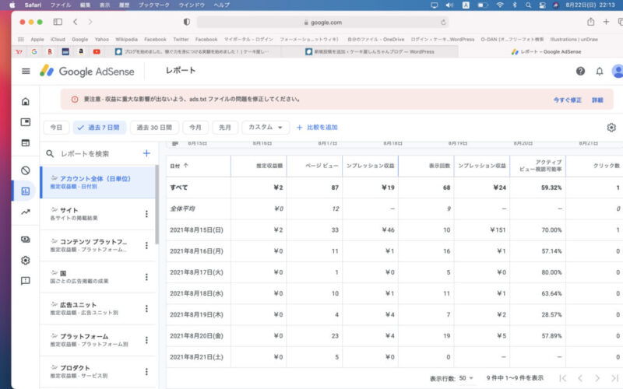Open Safari ファイル menu

[61, 5]
